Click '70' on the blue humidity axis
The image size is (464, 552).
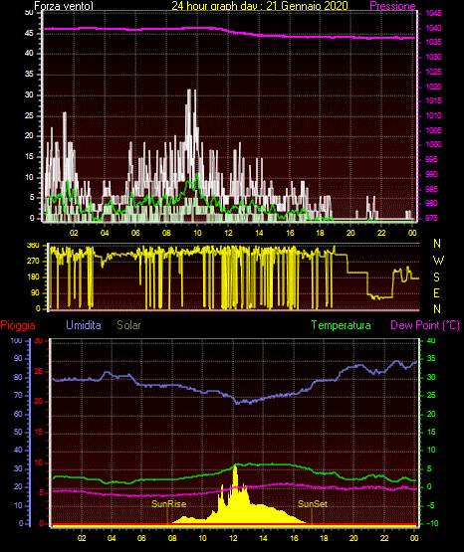coord(18,395)
